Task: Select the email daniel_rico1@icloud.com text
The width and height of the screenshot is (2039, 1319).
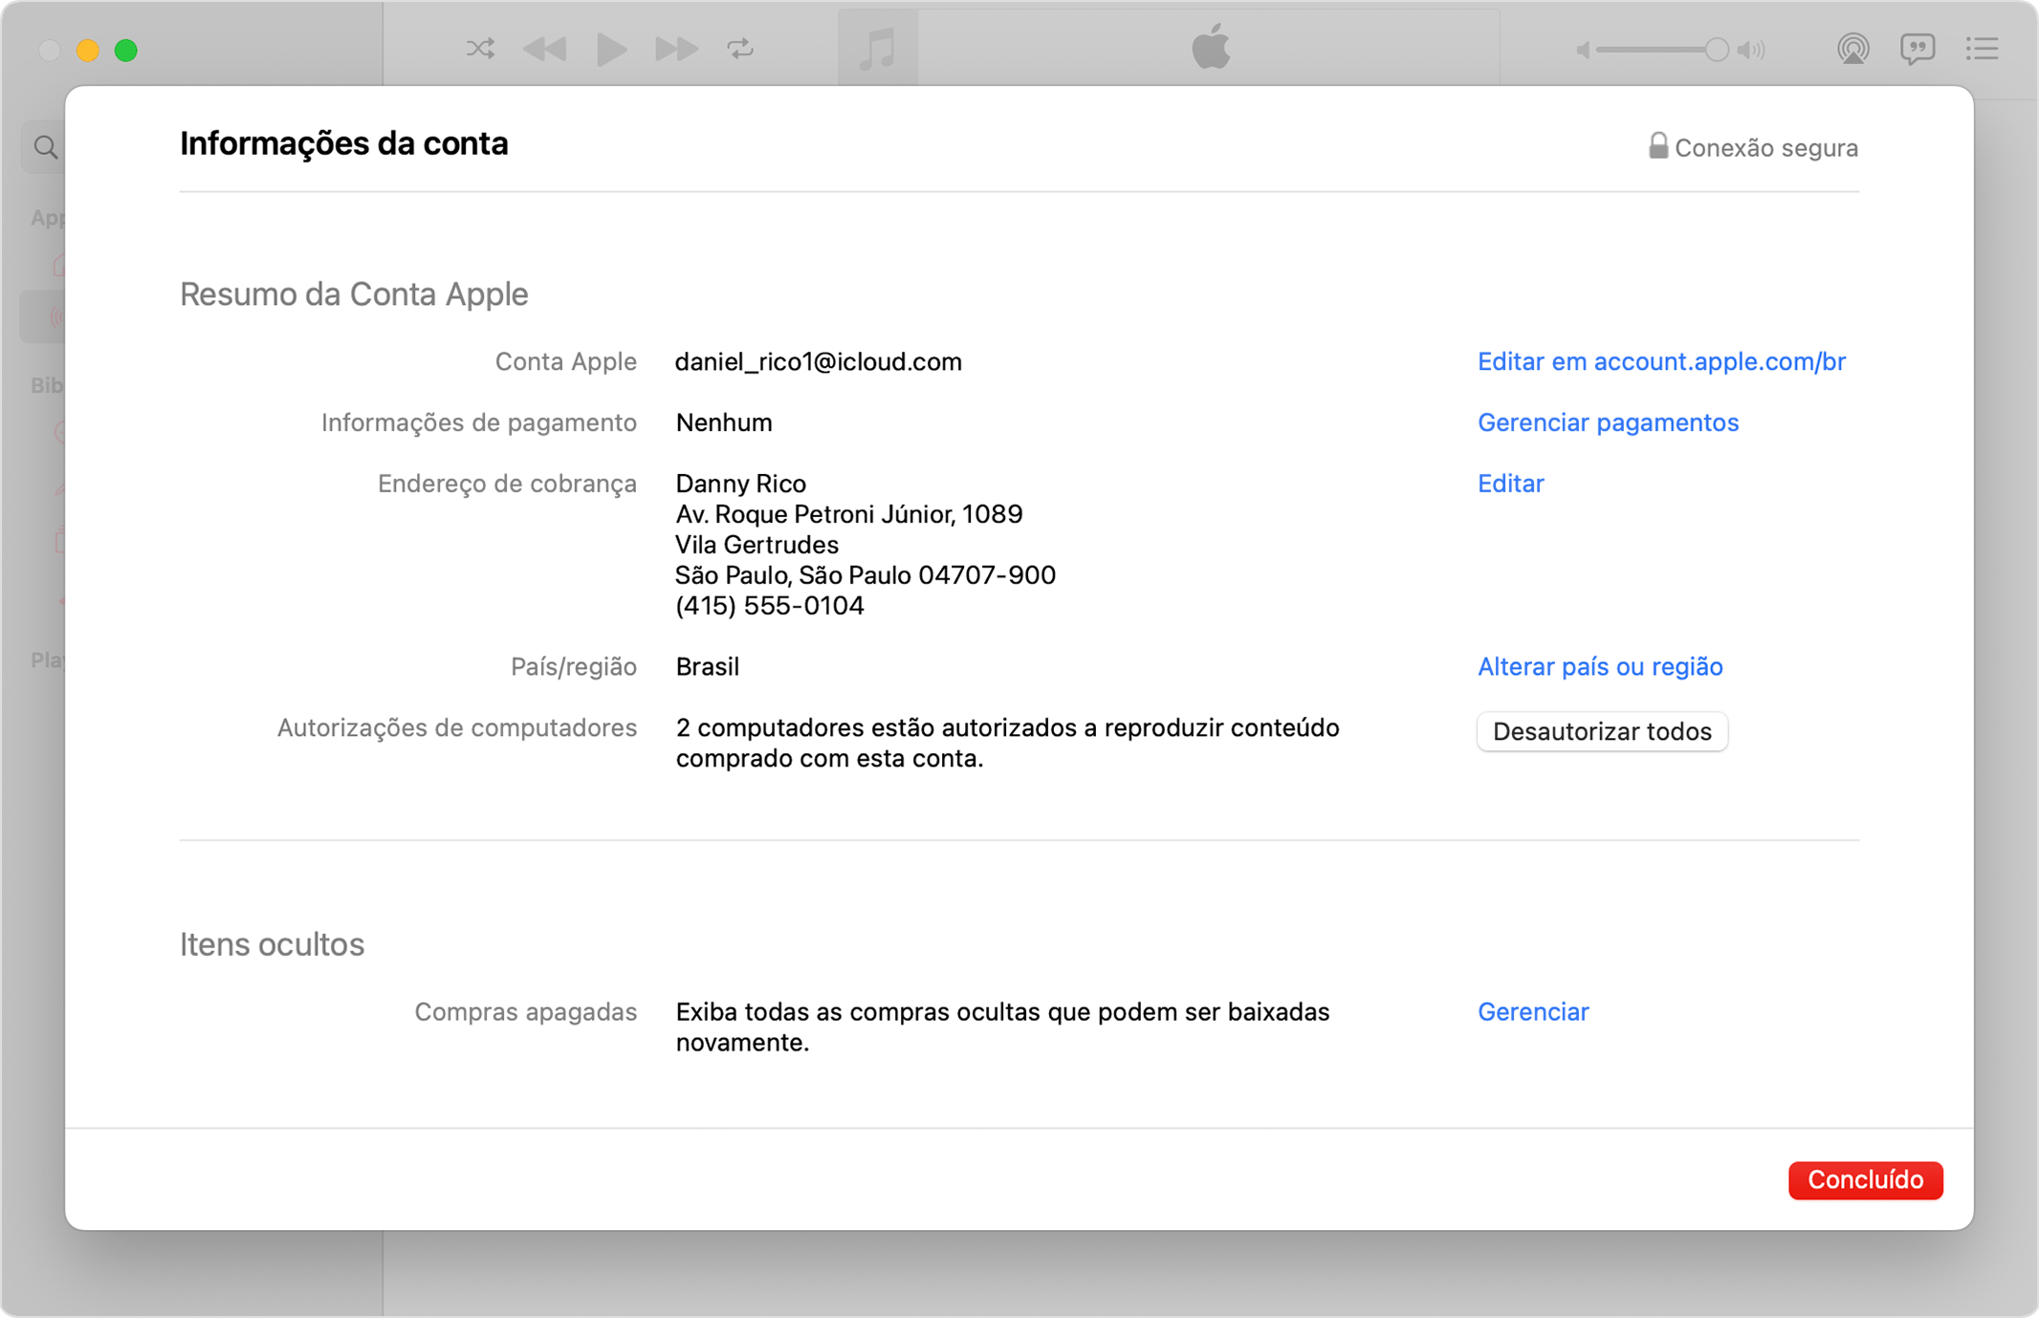Action: (x=818, y=361)
